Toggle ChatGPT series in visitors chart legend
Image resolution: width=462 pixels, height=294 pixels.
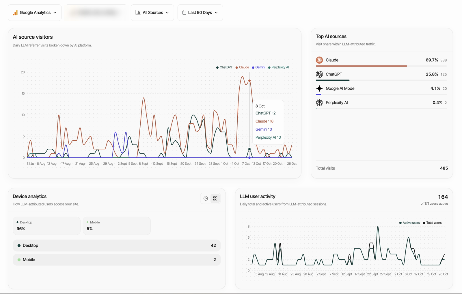coord(224,67)
